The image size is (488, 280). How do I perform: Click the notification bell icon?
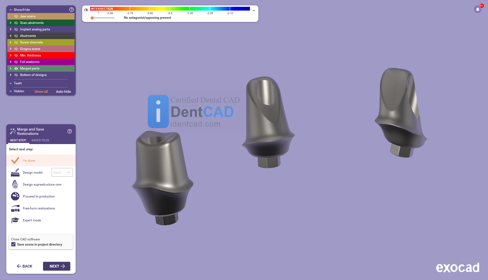pyautogui.click(x=477, y=9)
